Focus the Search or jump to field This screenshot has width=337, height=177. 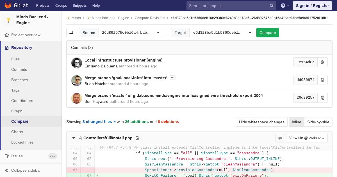click(x=231, y=6)
